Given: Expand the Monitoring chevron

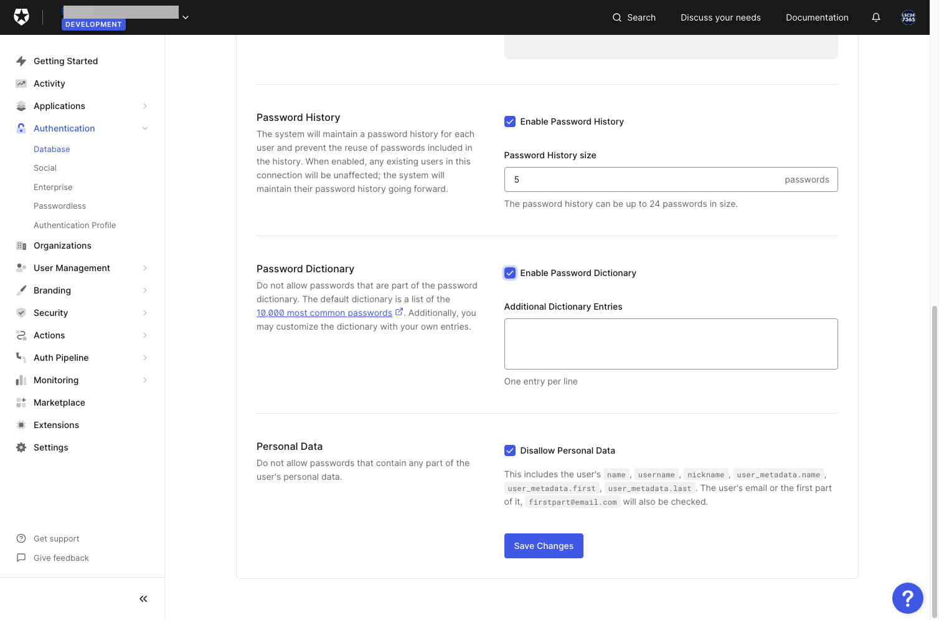Looking at the screenshot, I should click(x=145, y=380).
